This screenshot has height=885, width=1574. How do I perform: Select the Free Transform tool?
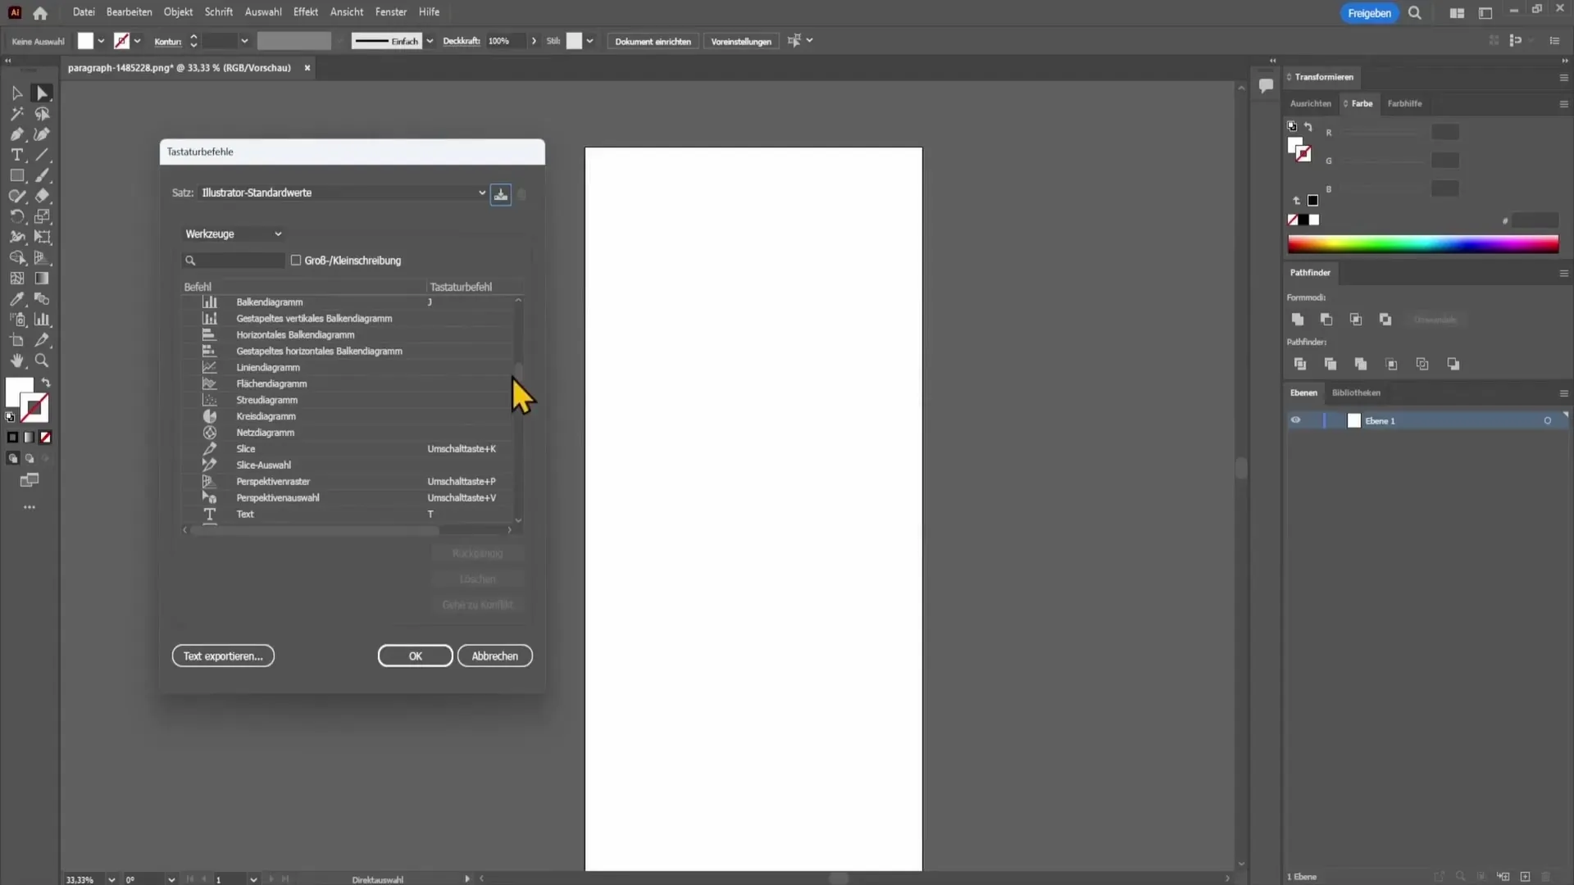click(x=42, y=237)
